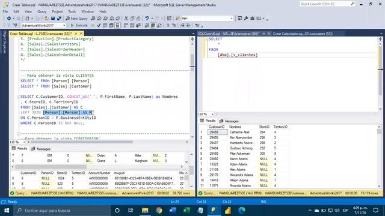This screenshot has height=216, width=385.
Task: Open Chrome from the taskbar
Action: point(159,211)
